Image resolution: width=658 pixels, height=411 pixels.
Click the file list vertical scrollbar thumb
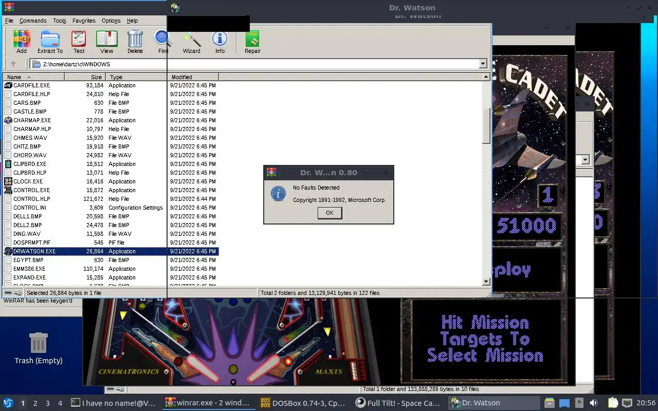coord(486,126)
